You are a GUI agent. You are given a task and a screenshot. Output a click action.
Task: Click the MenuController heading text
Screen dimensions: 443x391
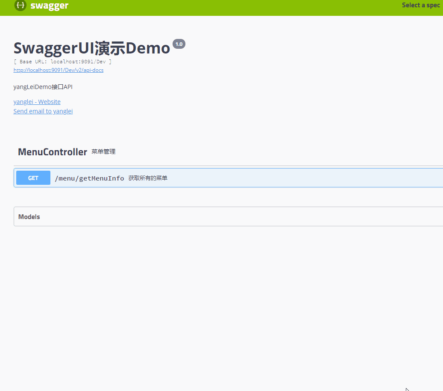tap(53, 151)
